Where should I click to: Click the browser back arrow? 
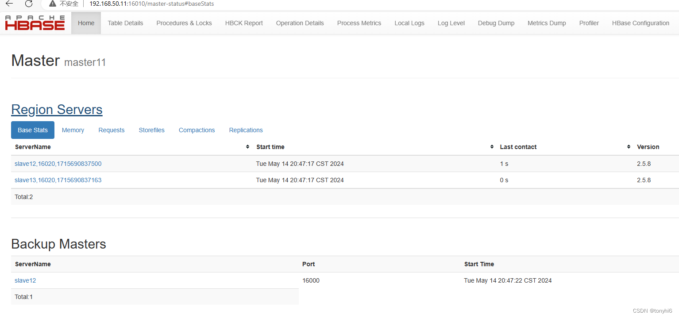coord(10,4)
